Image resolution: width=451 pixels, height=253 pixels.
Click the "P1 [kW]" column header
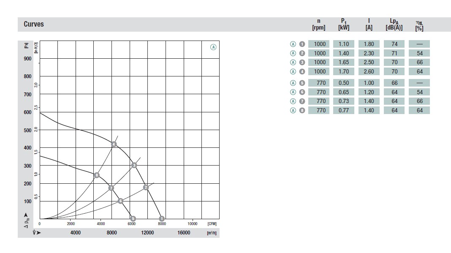coord(344,24)
